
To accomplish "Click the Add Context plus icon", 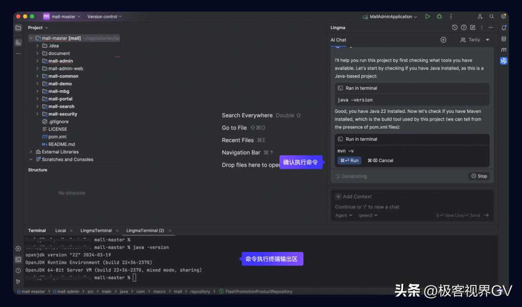I will [338, 196].
